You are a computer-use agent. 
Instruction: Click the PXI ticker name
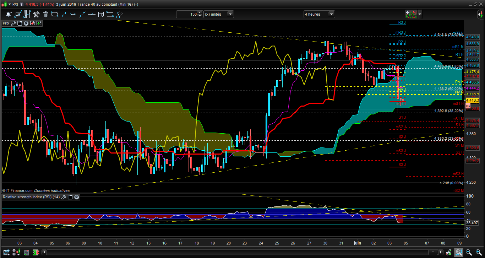pos(16,4)
